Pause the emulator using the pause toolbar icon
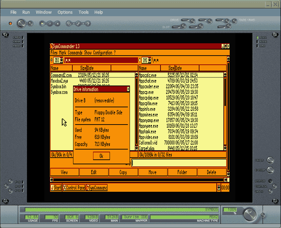The height and width of the screenshot is (228, 281). [50, 23]
